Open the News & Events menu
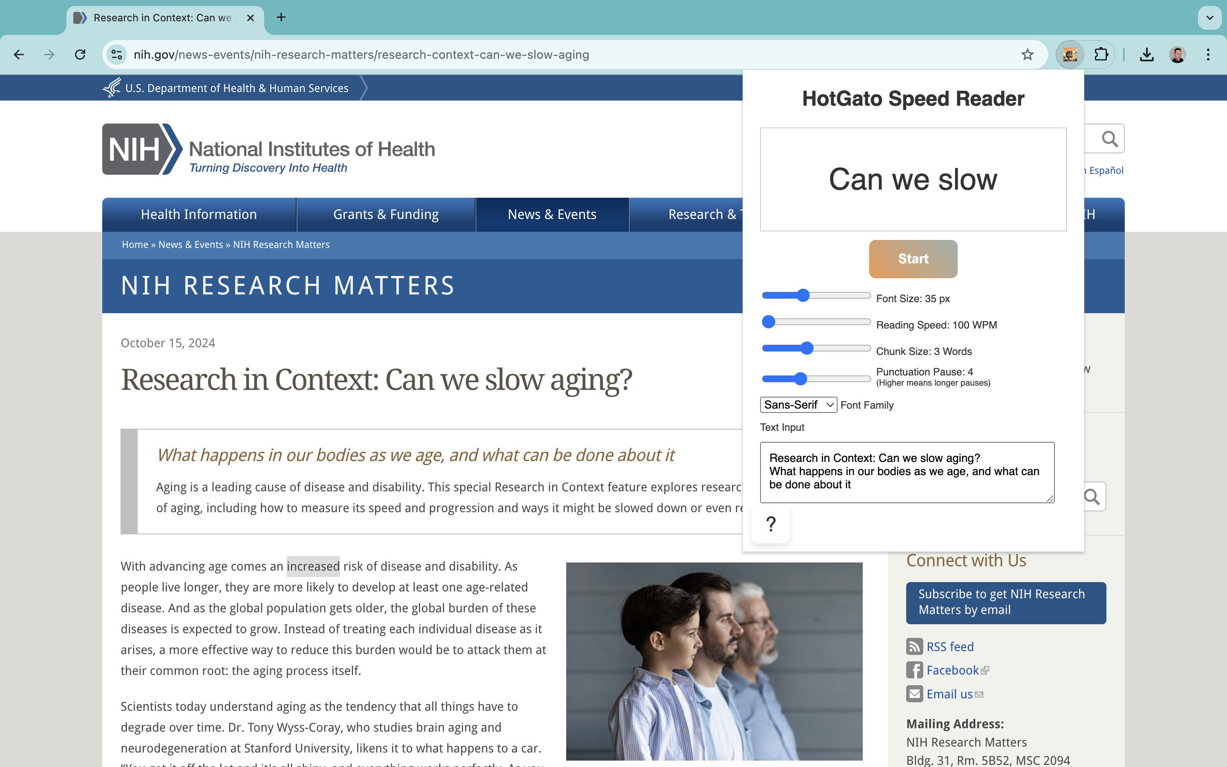 click(552, 215)
